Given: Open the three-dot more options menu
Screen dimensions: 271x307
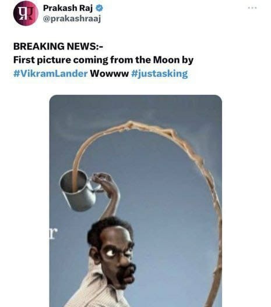Looking at the screenshot, I should [x=252, y=8].
